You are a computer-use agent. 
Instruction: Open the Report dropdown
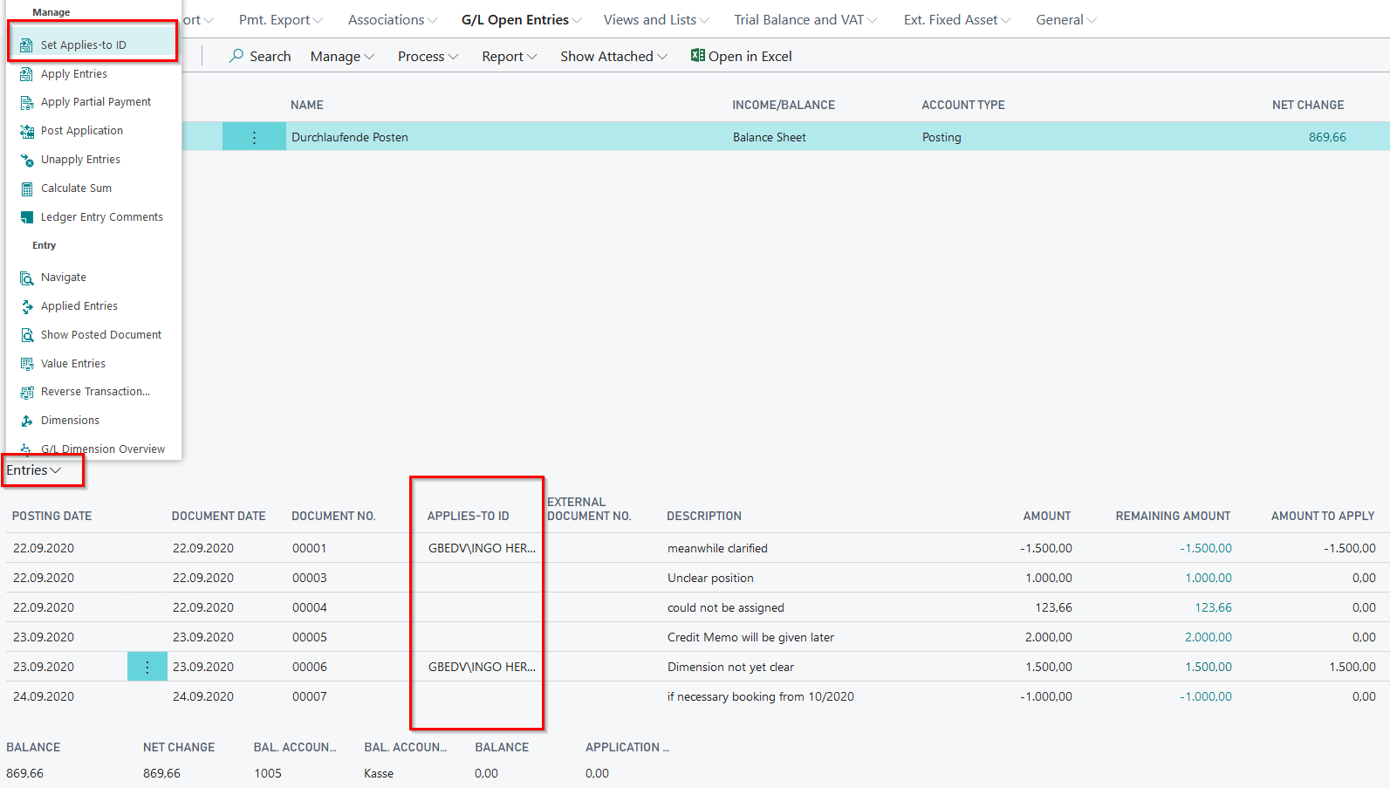tap(509, 57)
